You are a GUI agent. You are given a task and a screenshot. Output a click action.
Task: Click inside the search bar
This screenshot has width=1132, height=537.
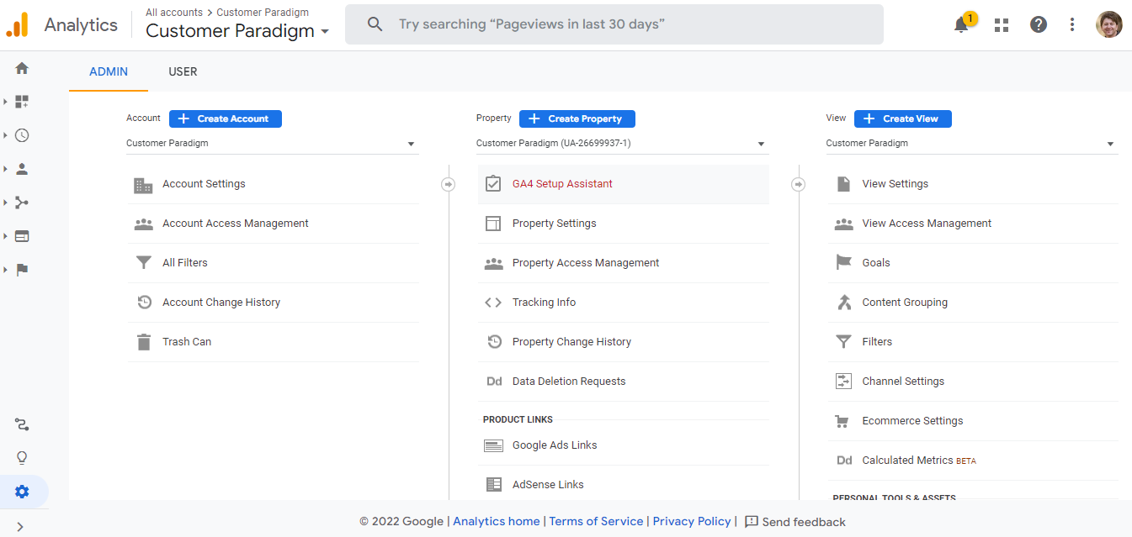(x=614, y=24)
